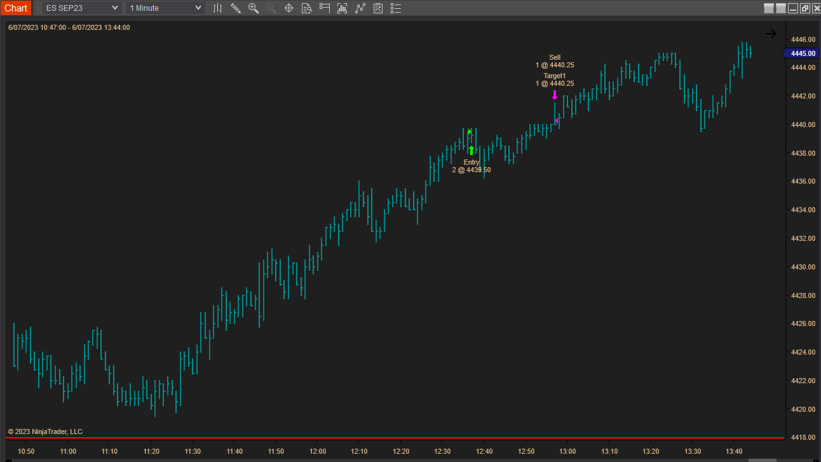The height and width of the screenshot is (462, 821).
Task: Click the 12:00 time axis label
Action: tap(318, 451)
